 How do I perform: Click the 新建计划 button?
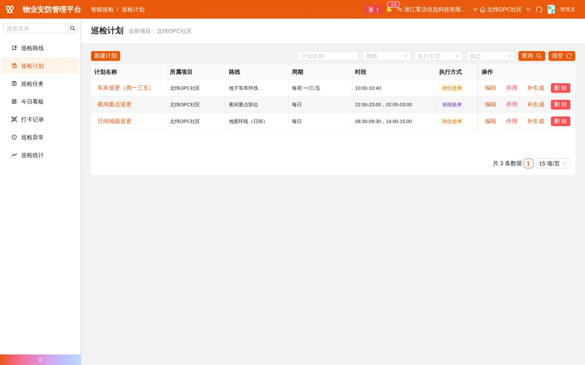coord(106,56)
